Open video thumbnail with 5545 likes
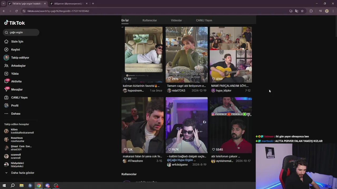The width and height of the screenshot is (337, 189). [x=231, y=125]
